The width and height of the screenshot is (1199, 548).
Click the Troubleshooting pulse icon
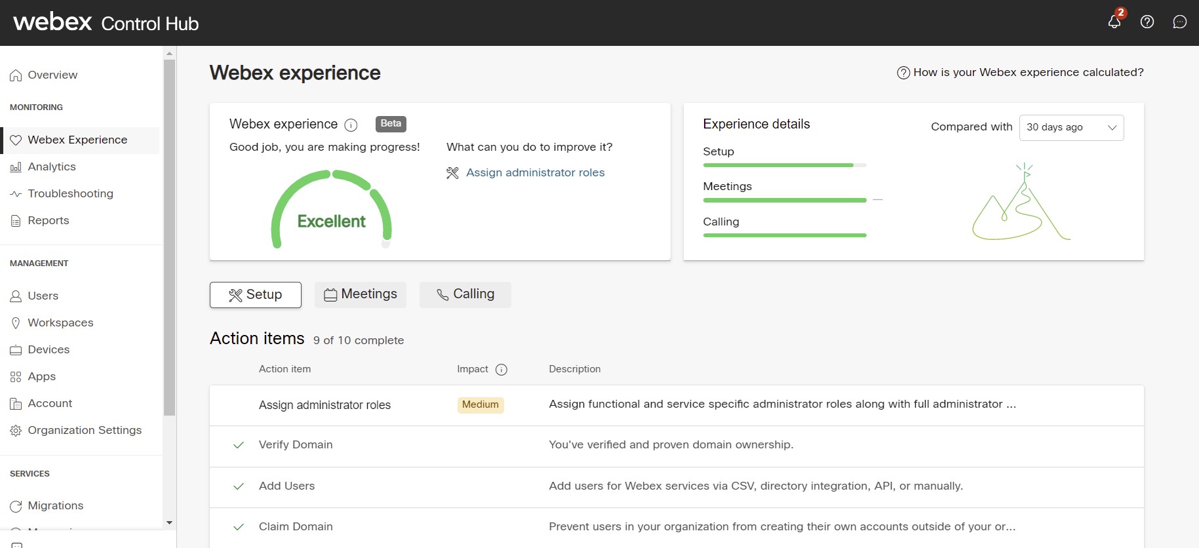click(x=16, y=194)
